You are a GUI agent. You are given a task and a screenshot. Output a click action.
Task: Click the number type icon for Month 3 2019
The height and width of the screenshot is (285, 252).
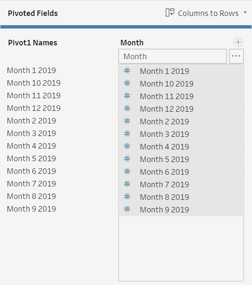click(127, 134)
